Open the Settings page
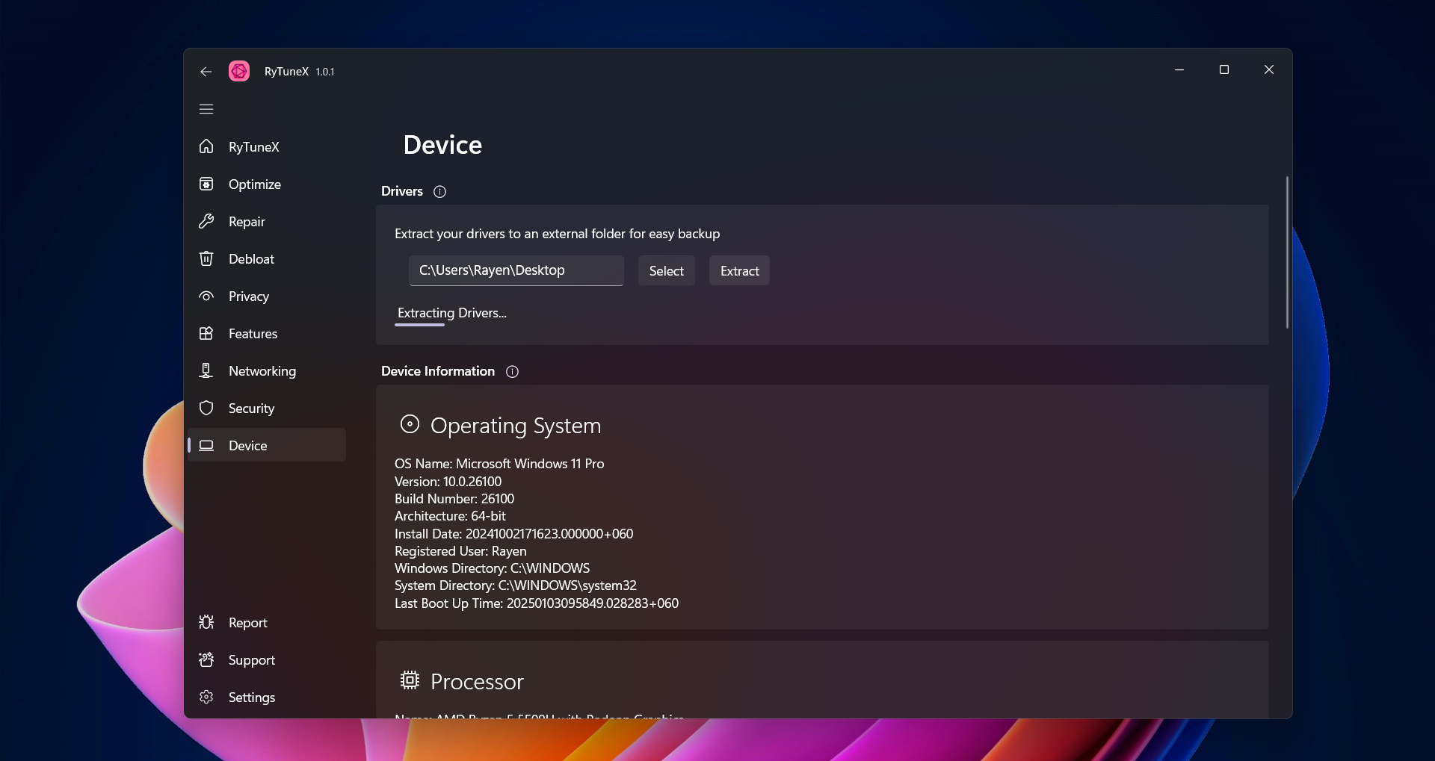 tap(252, 698)
